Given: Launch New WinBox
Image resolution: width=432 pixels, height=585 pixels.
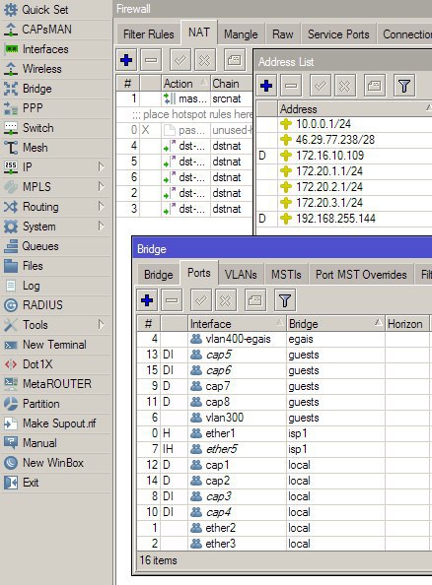Looking at the screenshot, I should (x=56, y=463).
